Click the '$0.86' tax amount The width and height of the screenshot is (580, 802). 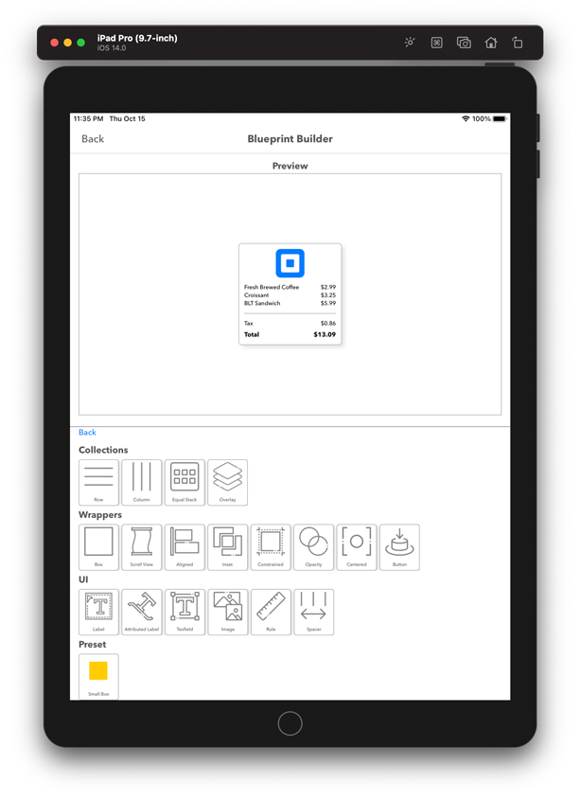pos(328,323)
